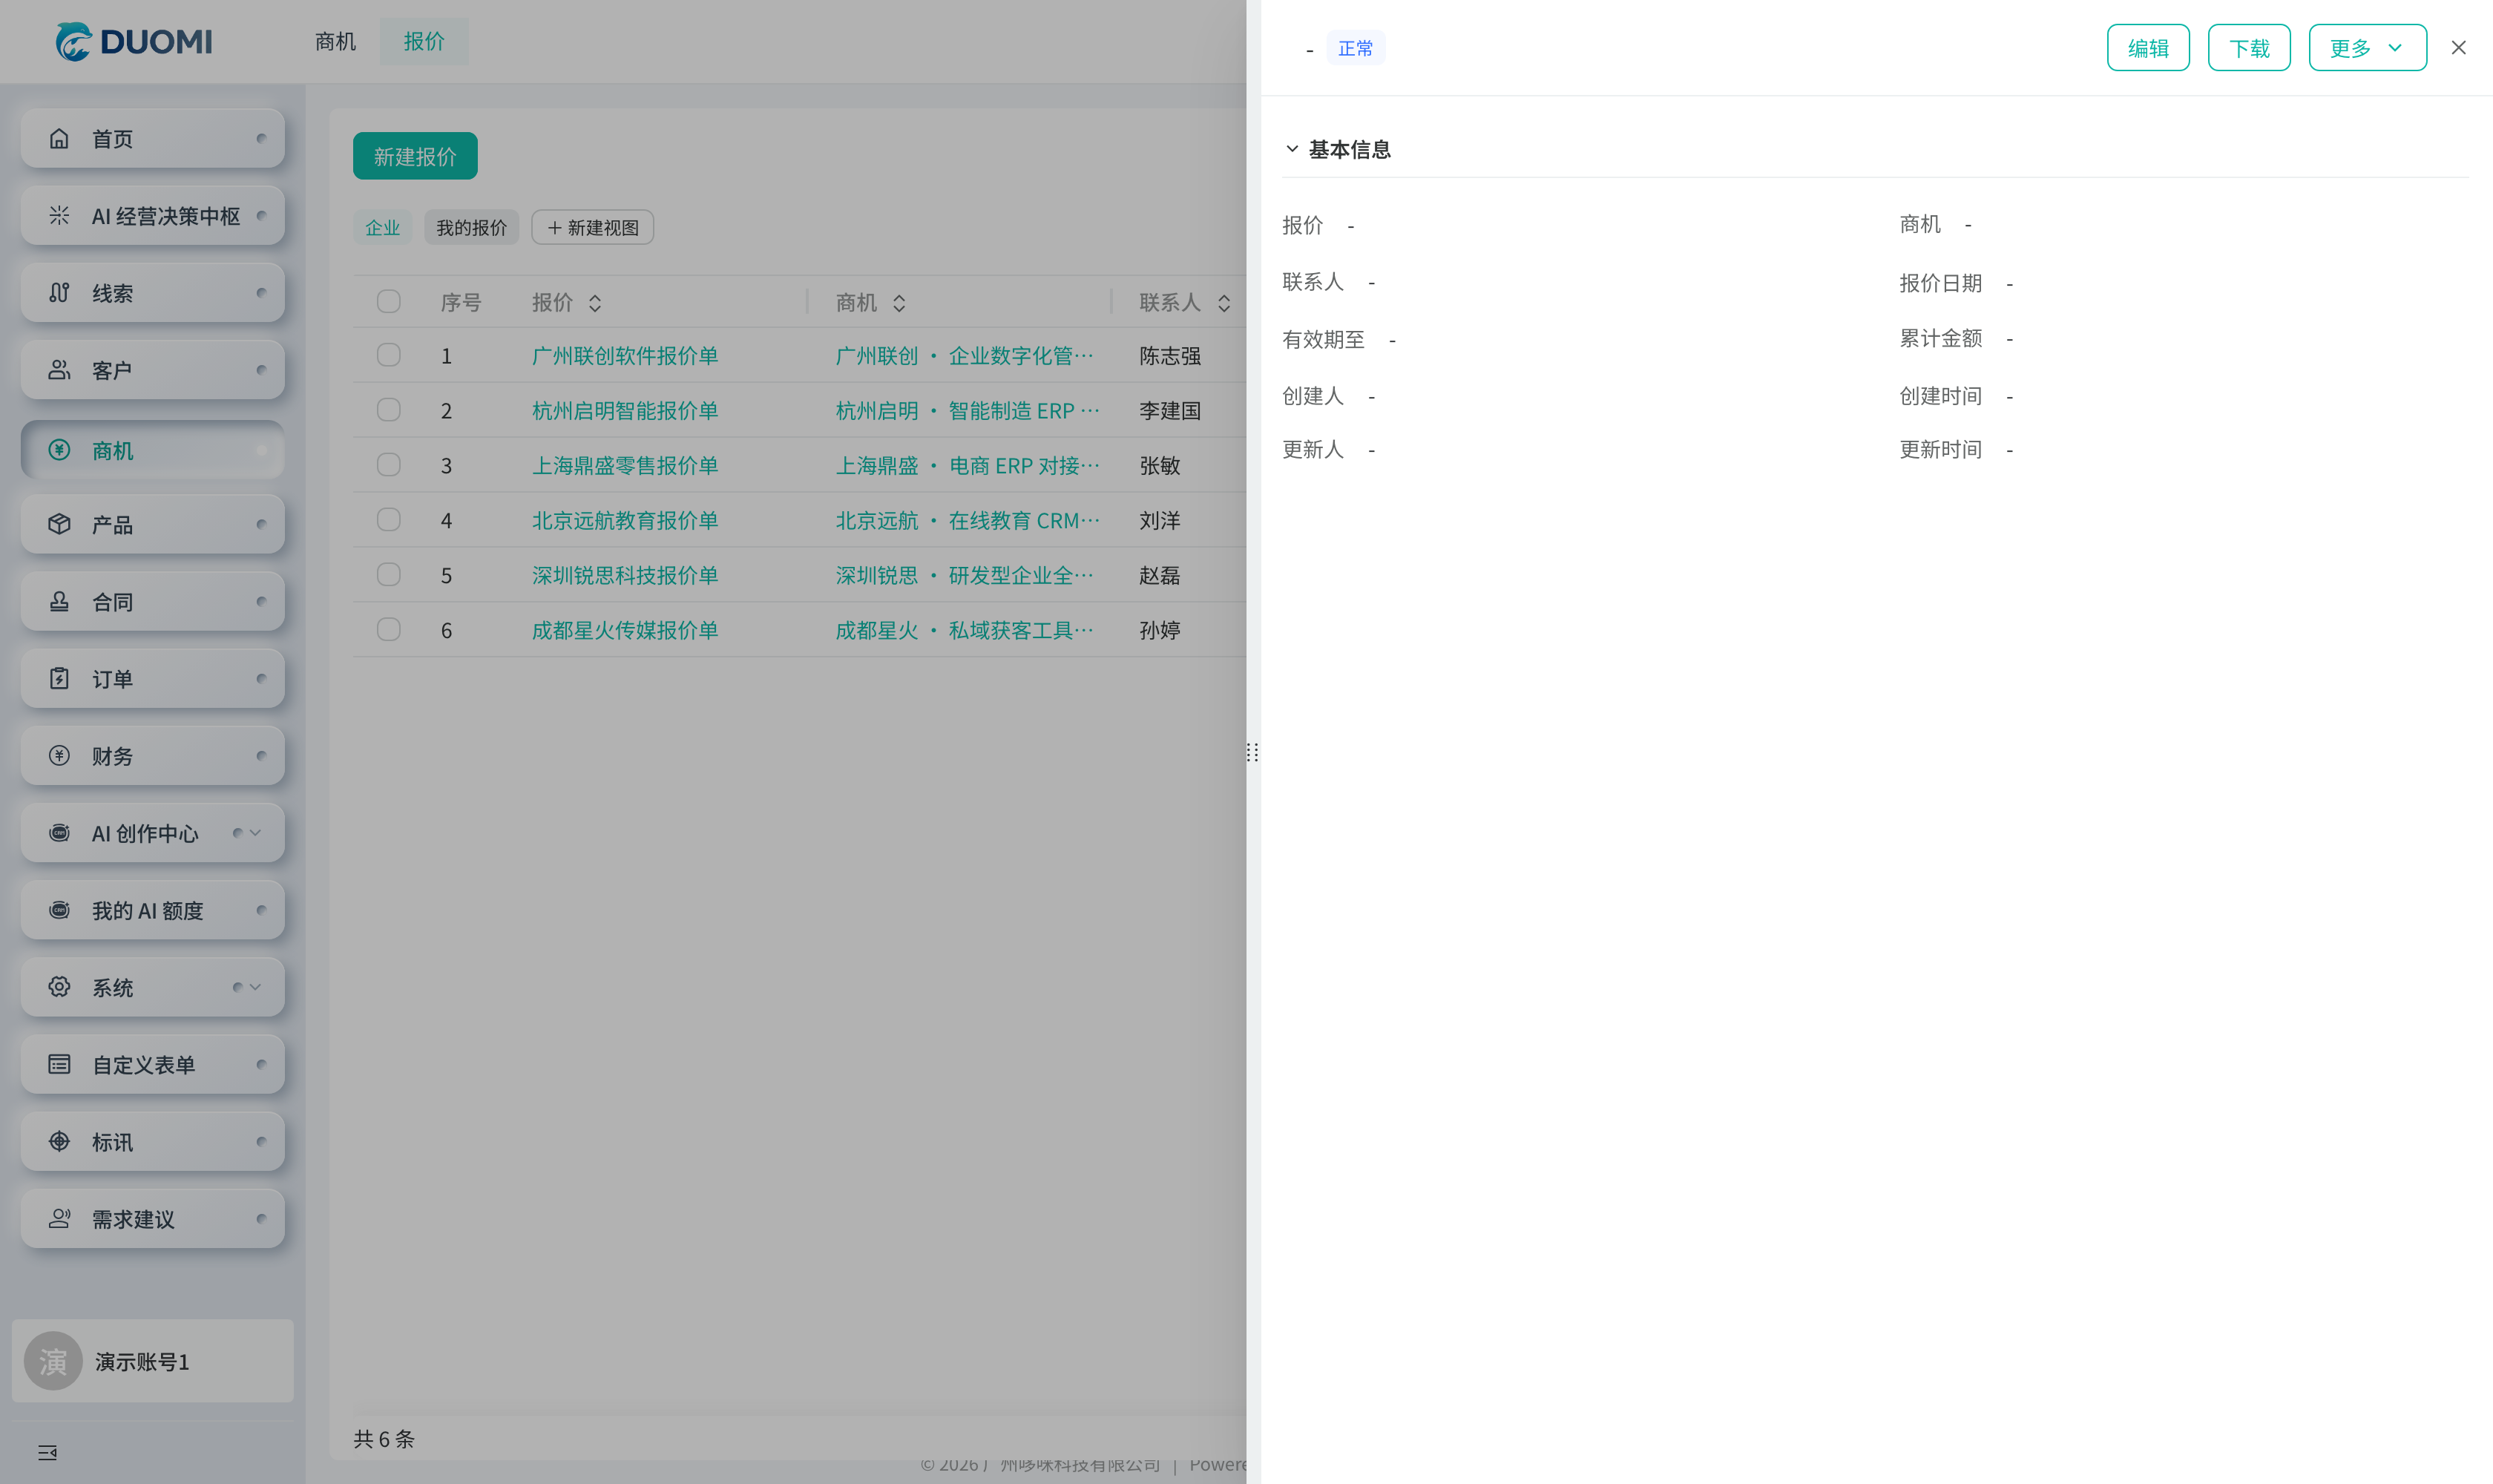This screenshot has width=2493, height=1484.
Task: Click the DUOMI logo
Action: 133,41
